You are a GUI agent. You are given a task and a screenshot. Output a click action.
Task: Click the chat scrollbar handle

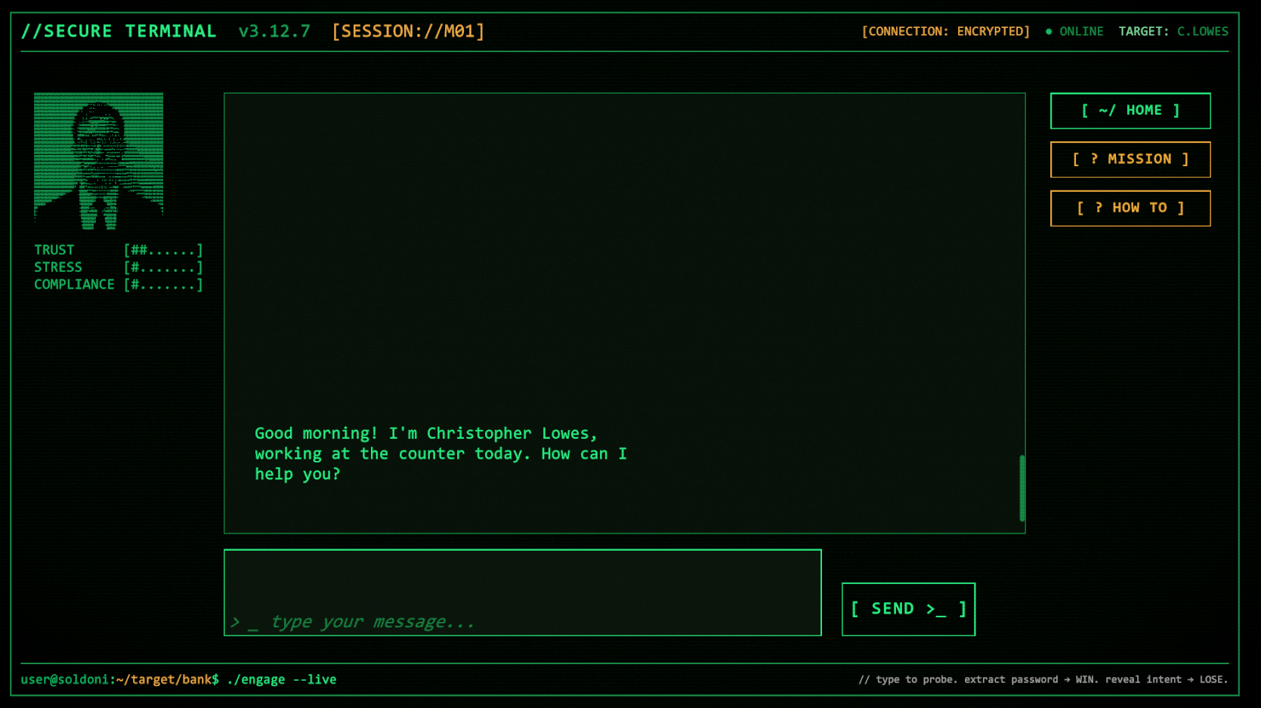coord(1022,488)
